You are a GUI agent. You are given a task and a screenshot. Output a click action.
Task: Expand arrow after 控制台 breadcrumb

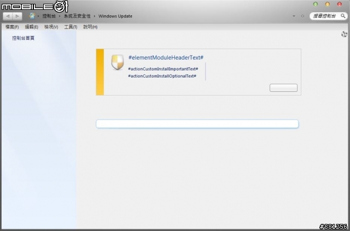tap(60, 16)
